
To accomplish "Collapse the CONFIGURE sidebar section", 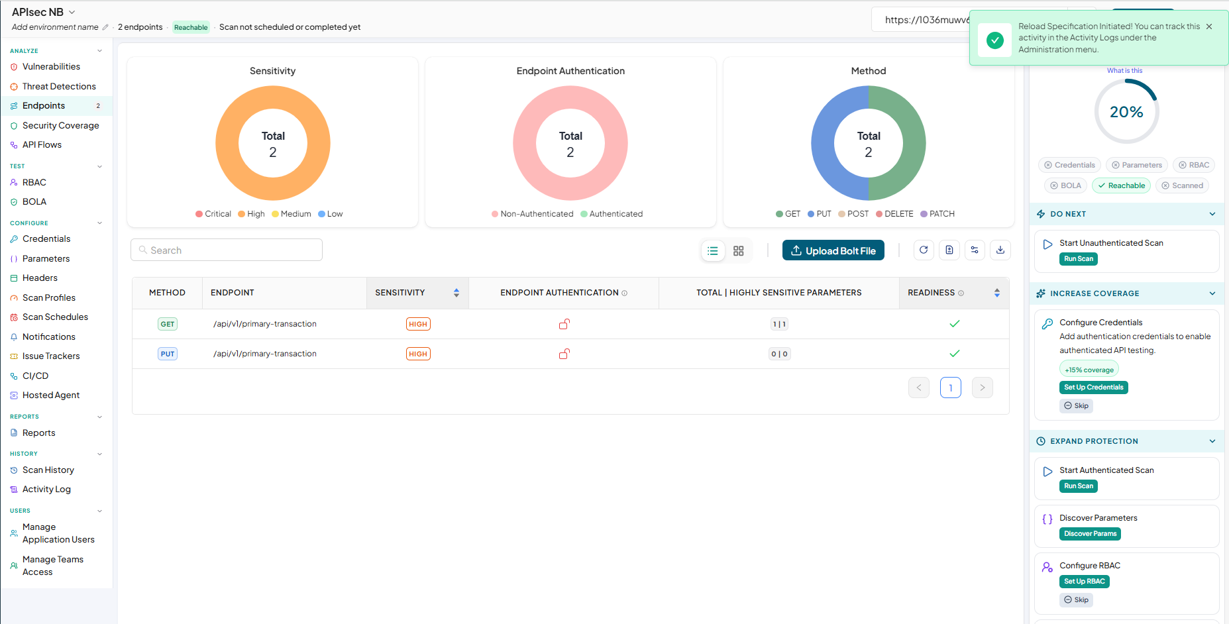I will click(x=100, y=223).
